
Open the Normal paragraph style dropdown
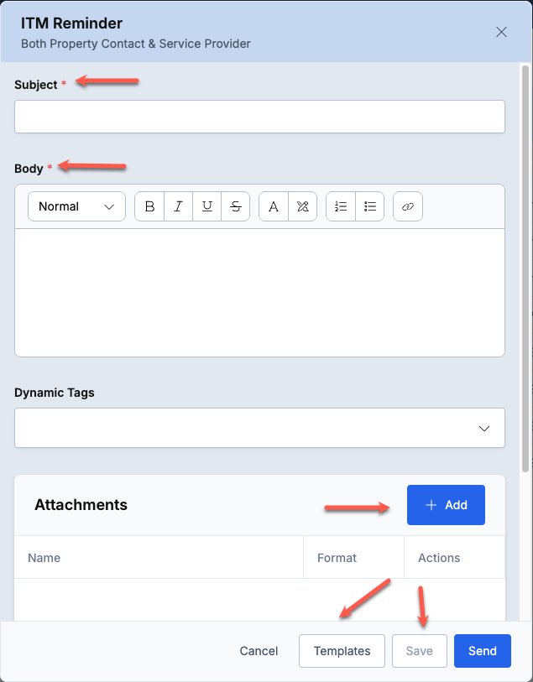76,206
